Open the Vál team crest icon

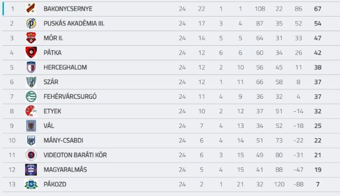(x=31, y=125)
